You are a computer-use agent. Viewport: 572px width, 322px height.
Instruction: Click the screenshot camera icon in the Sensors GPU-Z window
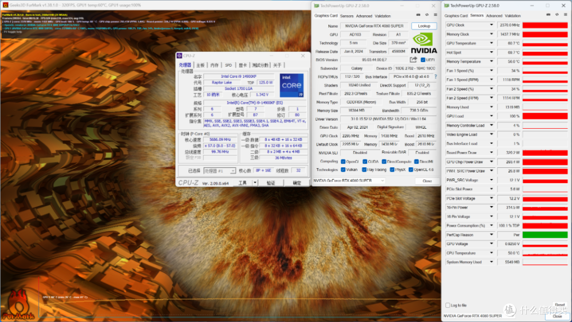tap(548, 15)
